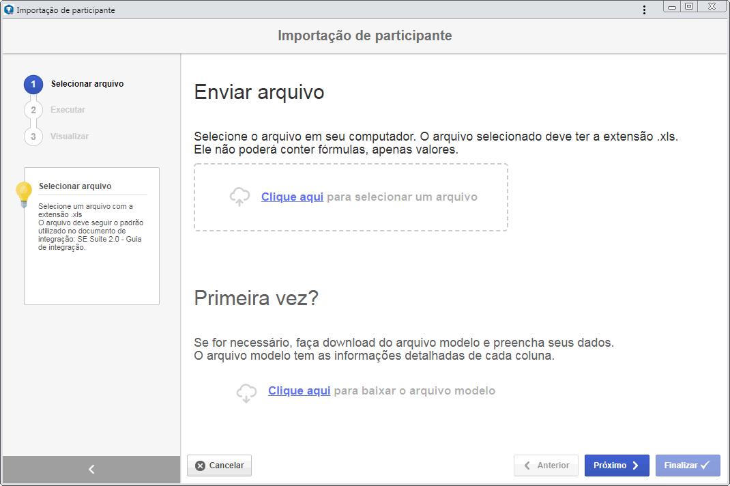Click the 'Primeira vez?' heading

(x=256, y=298)
